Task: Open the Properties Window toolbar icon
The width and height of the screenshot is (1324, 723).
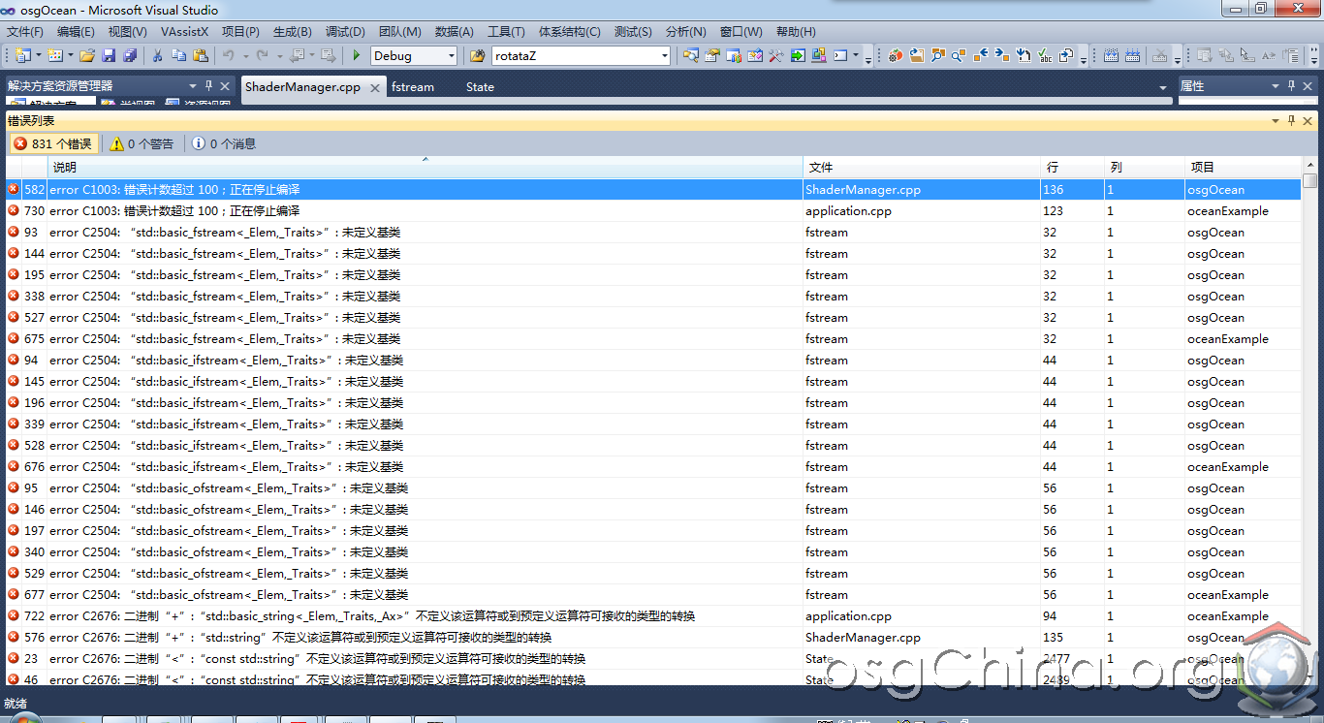Action: 711,55
